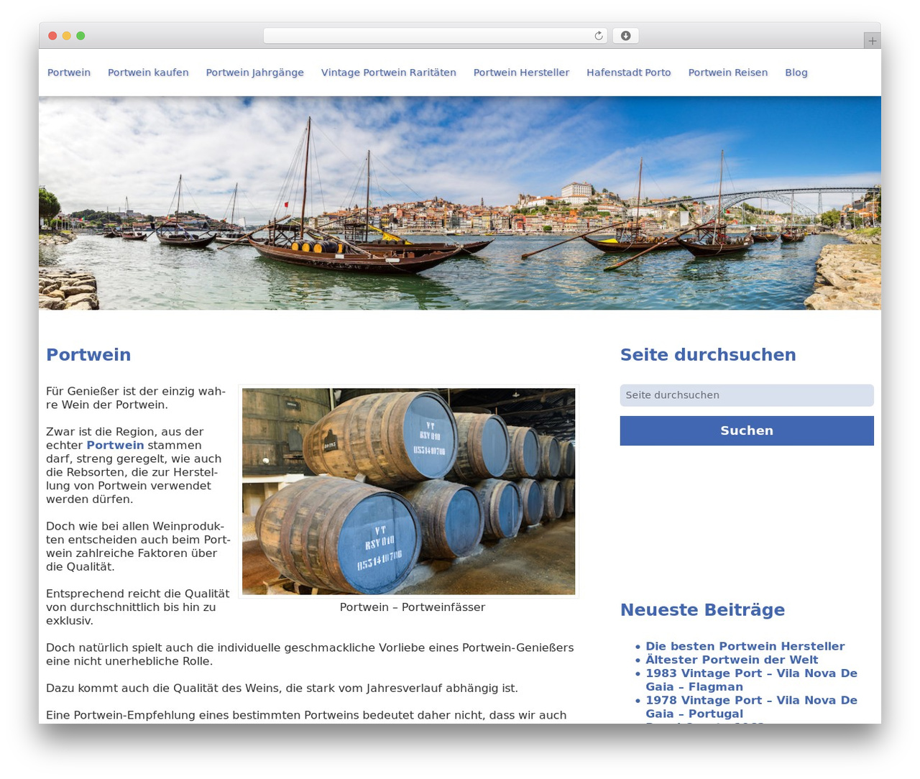Open the Portwein menu item
Image resolution: width=920 pixels, height=779 pixels.
point(69,73)
